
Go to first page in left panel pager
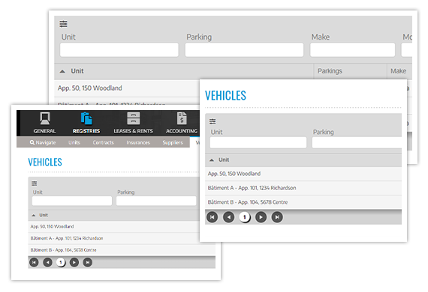pyautogui.click(x=34, y=262)
